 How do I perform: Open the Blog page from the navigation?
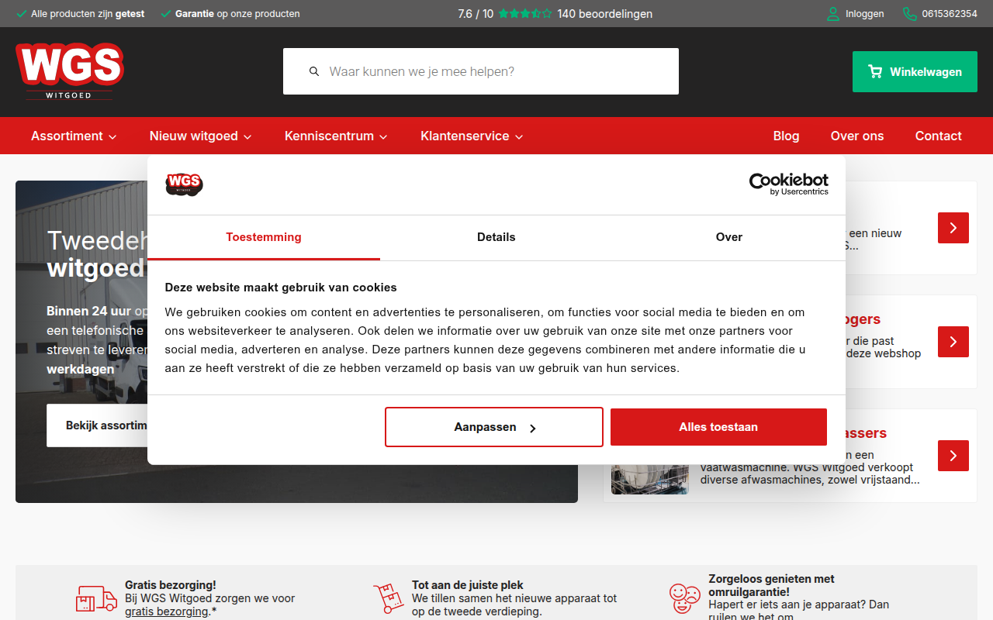point(786,136)
